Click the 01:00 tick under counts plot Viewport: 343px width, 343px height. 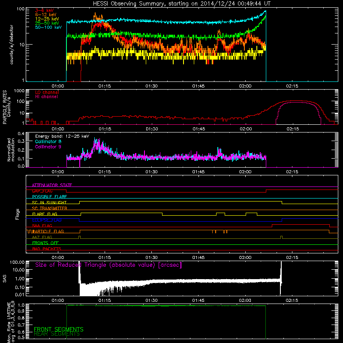pos(58,86)
